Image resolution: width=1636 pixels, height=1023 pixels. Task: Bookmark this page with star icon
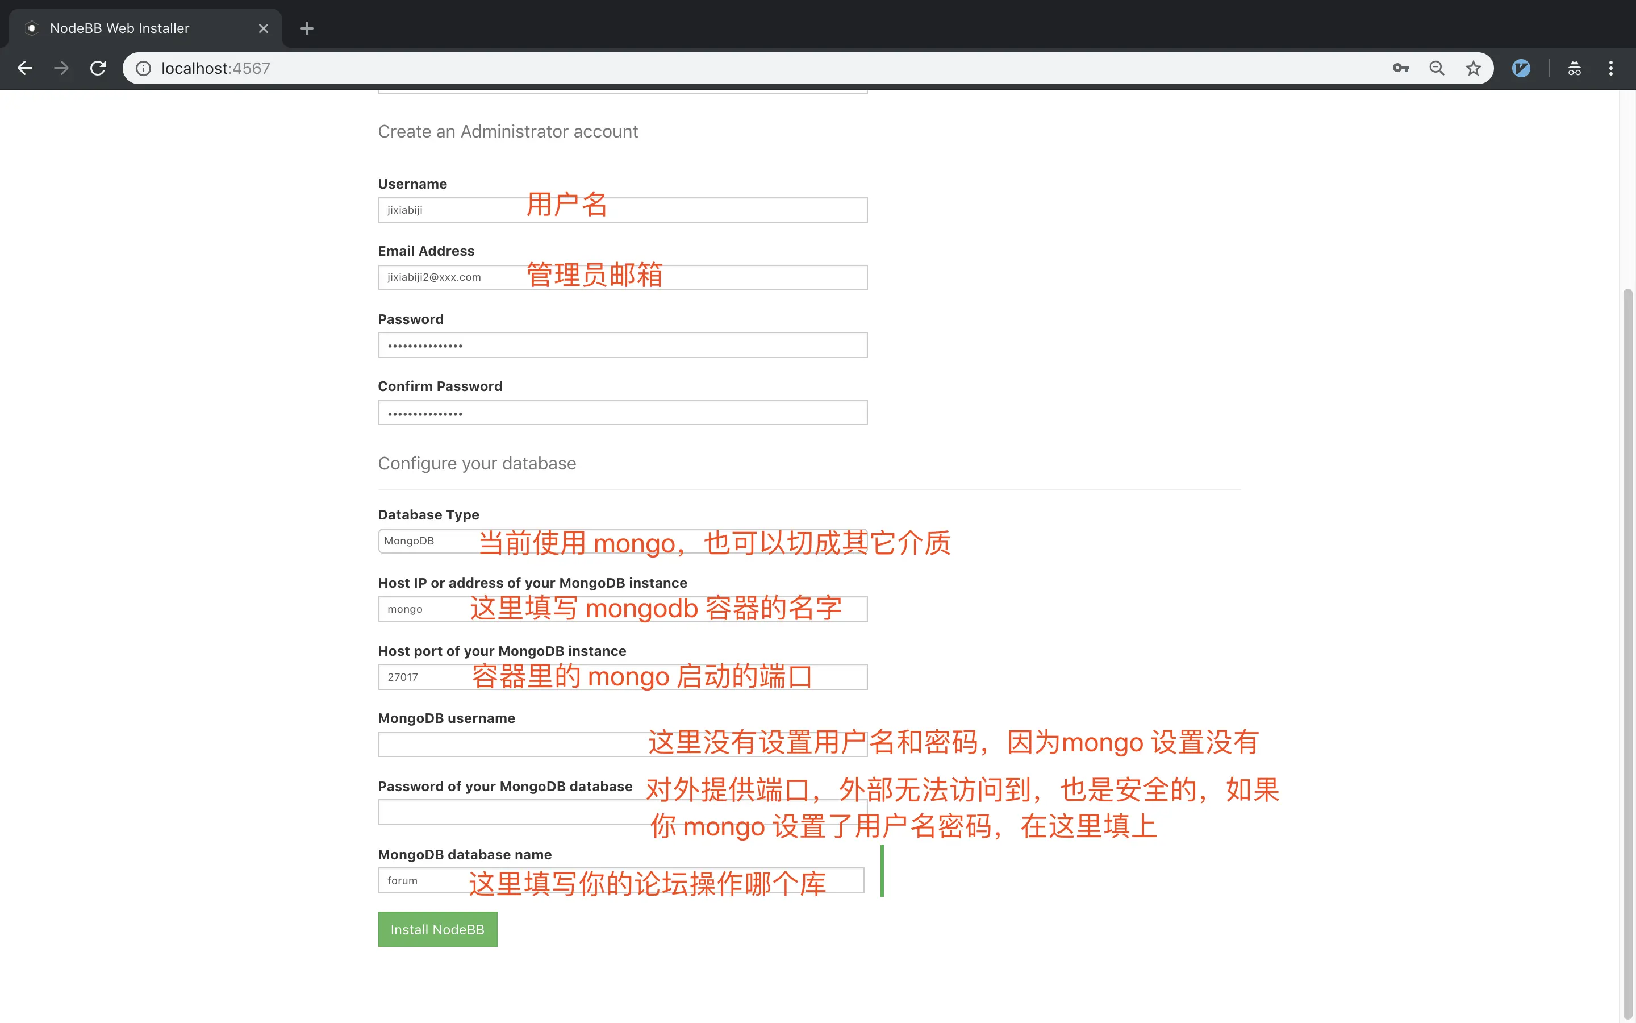pyautogui.click(x=1473, y=68)
